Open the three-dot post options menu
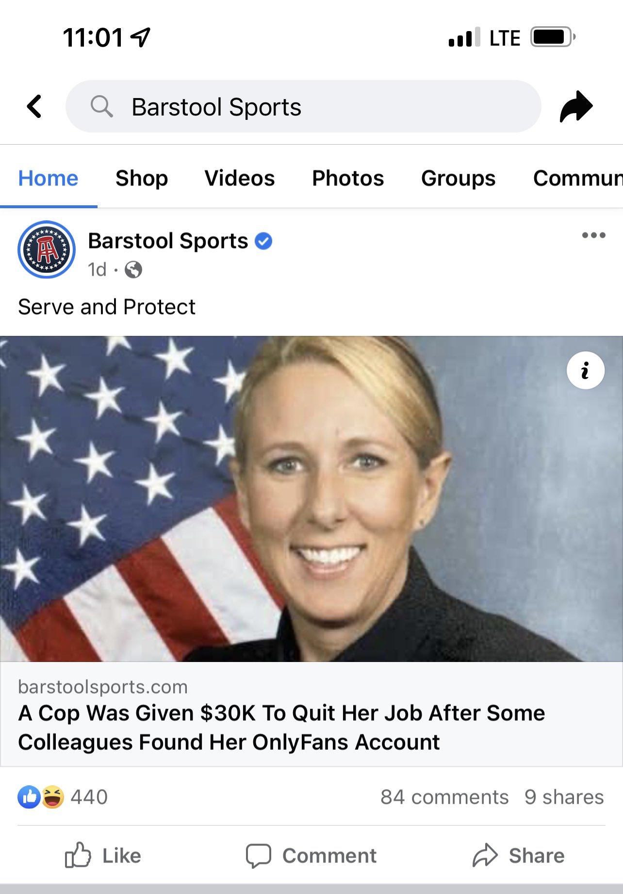623x894 pixels. [594, 235]
